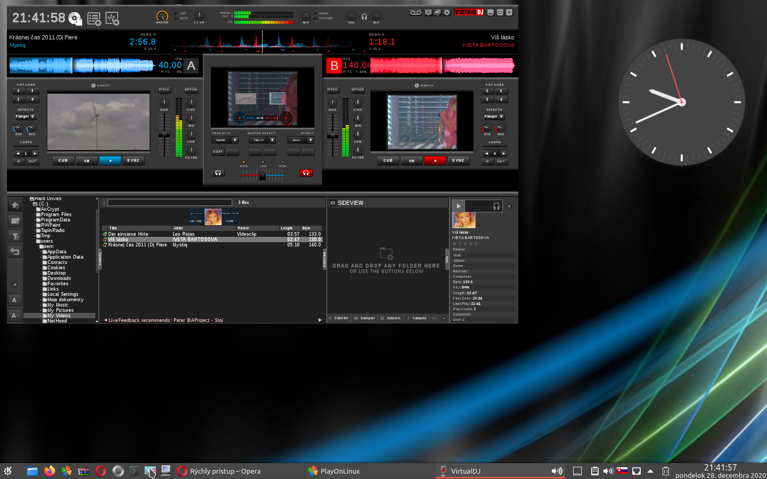Click deck A letter badge
Image resolution: width=767 pixels, height=479 pixels.
(191, 65)
